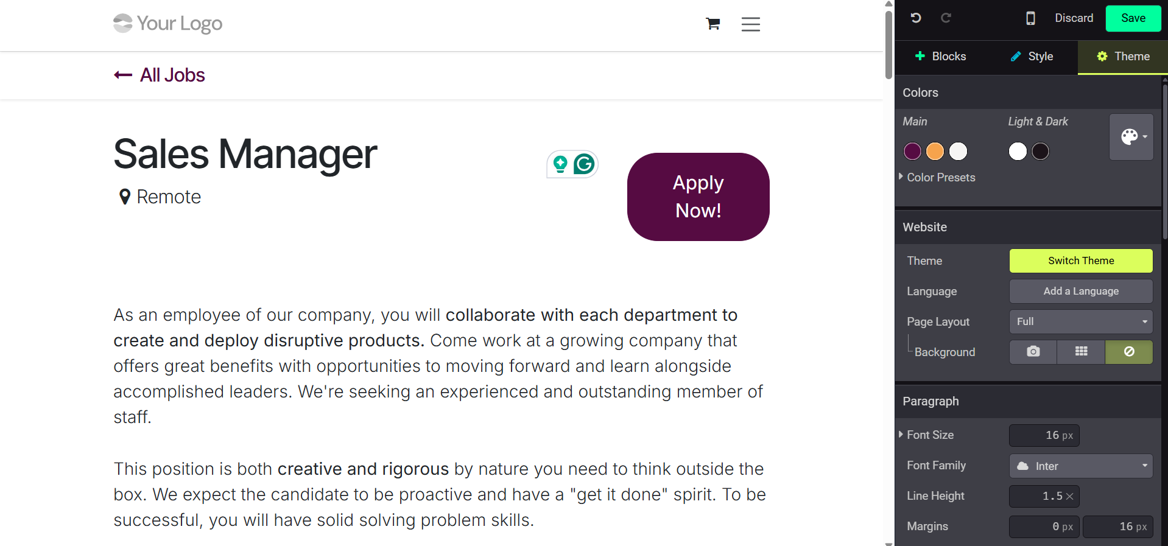The width and height of the screenshot is (1168, 546).
Task: Select image background camera option
Action: coord(1033,352)
